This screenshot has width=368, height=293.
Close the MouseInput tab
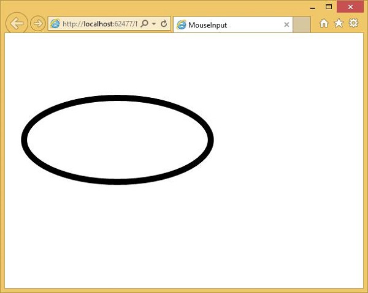point(286,24)
